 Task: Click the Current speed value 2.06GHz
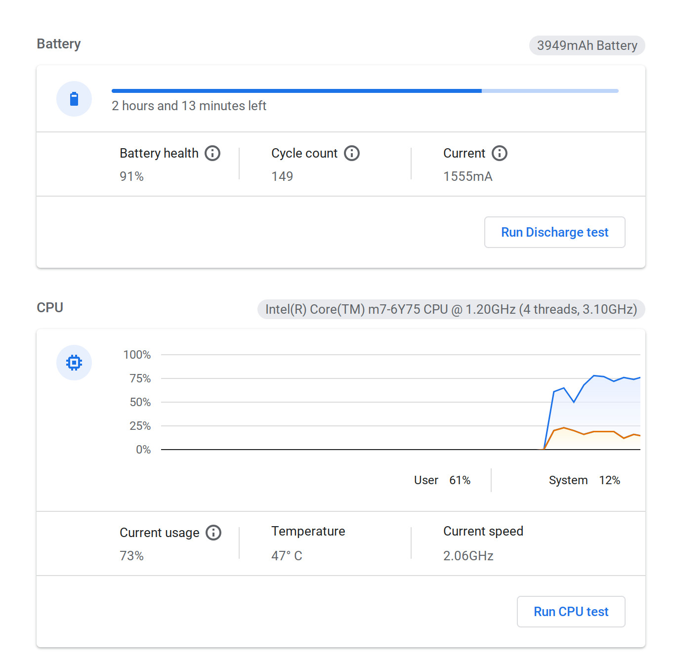[x=468, y=556]
